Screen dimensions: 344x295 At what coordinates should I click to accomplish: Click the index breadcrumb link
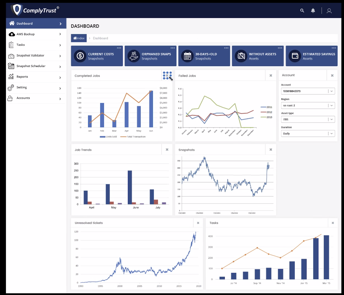coord(79,38)
